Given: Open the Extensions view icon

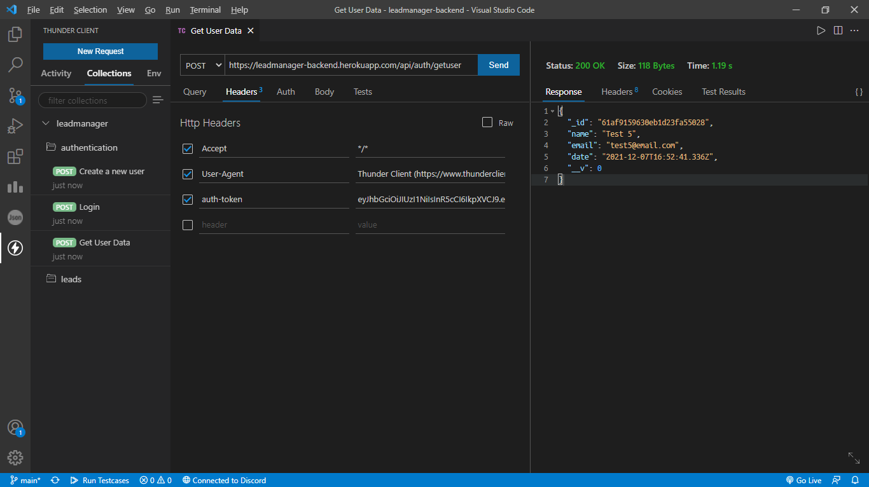Looking at the screenshot, I should pos(15,156).
